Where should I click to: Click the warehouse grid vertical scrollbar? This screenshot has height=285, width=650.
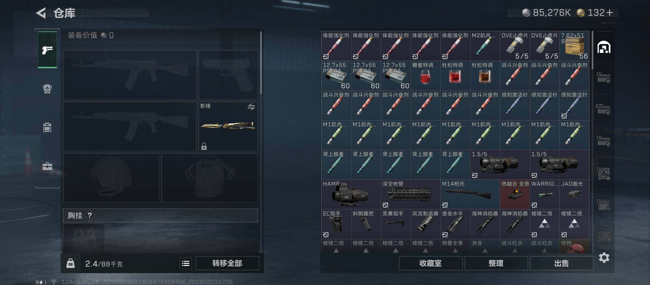coord(593,50)
